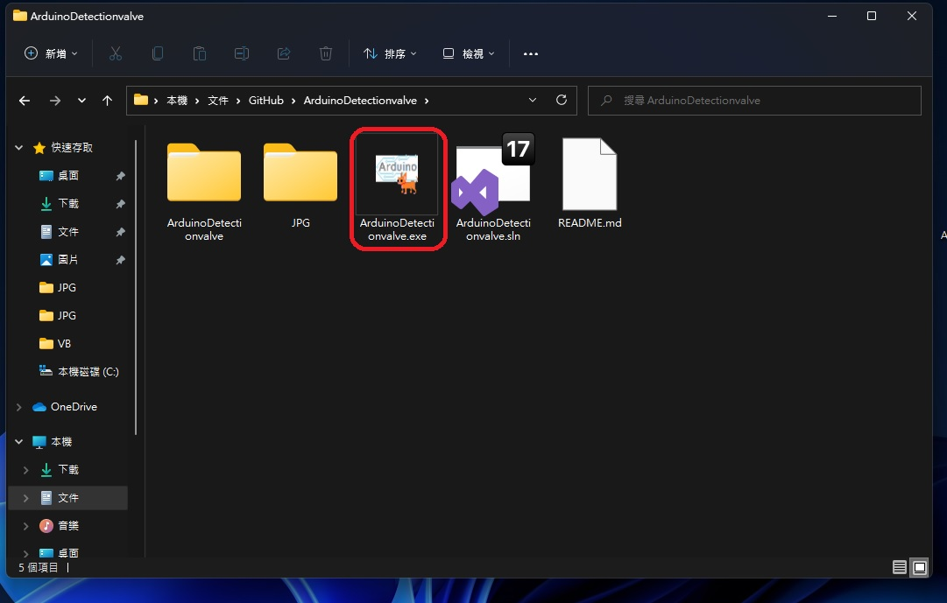
Task: Switch to details view layout
Action: point(900,567)
